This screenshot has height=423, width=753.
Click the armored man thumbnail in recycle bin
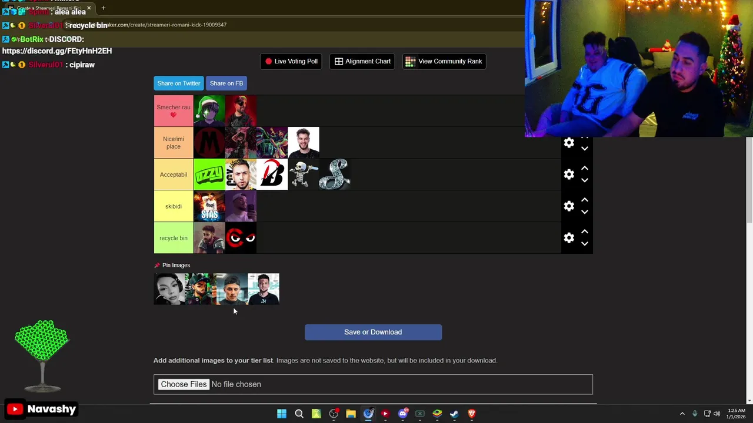[x=209, y=238]
